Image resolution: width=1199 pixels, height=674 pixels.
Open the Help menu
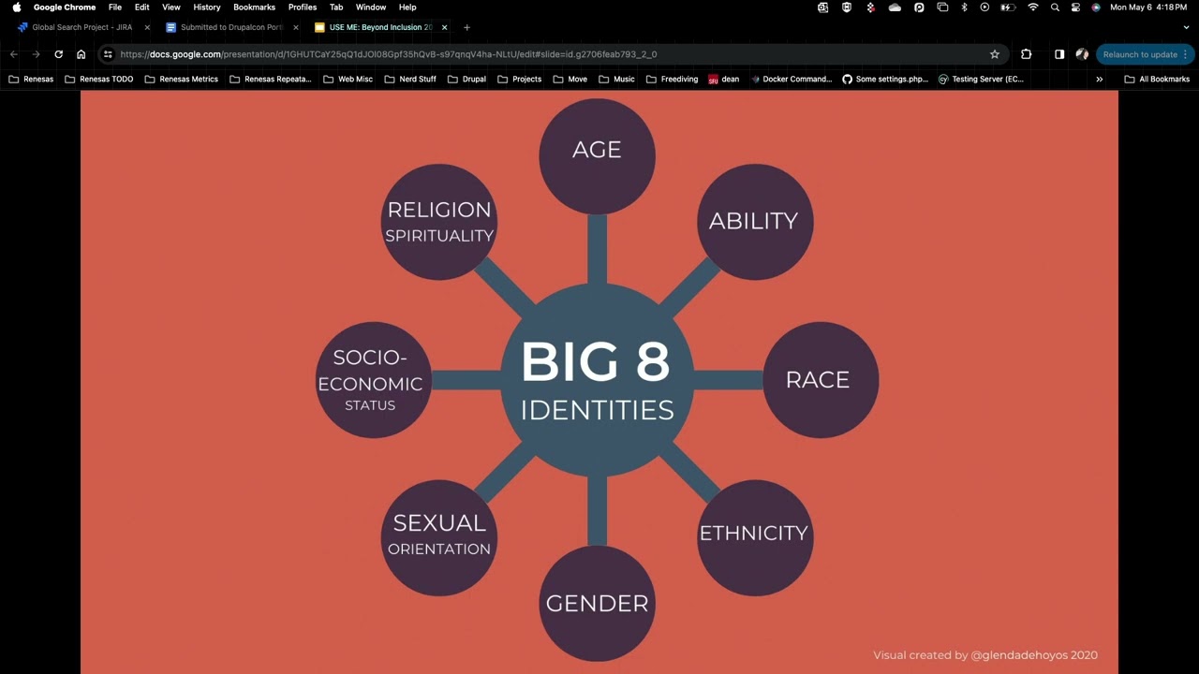click(407, 7)
